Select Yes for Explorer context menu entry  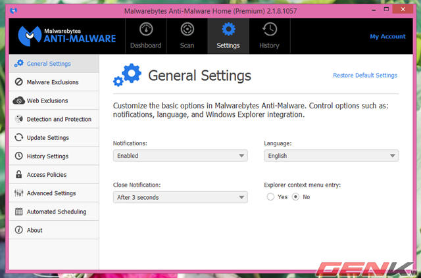click(x=270, y=197)
